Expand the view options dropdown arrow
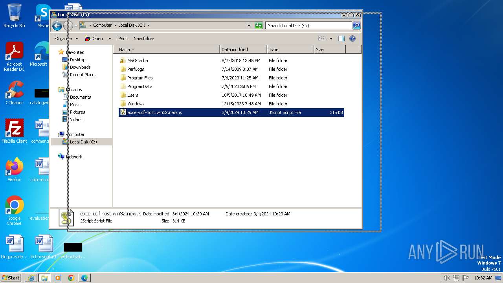 pyautogui.click(x=331, y=39)
